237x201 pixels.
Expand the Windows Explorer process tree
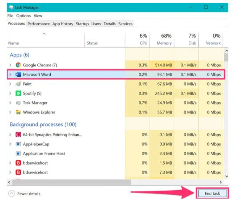point(10,112)
